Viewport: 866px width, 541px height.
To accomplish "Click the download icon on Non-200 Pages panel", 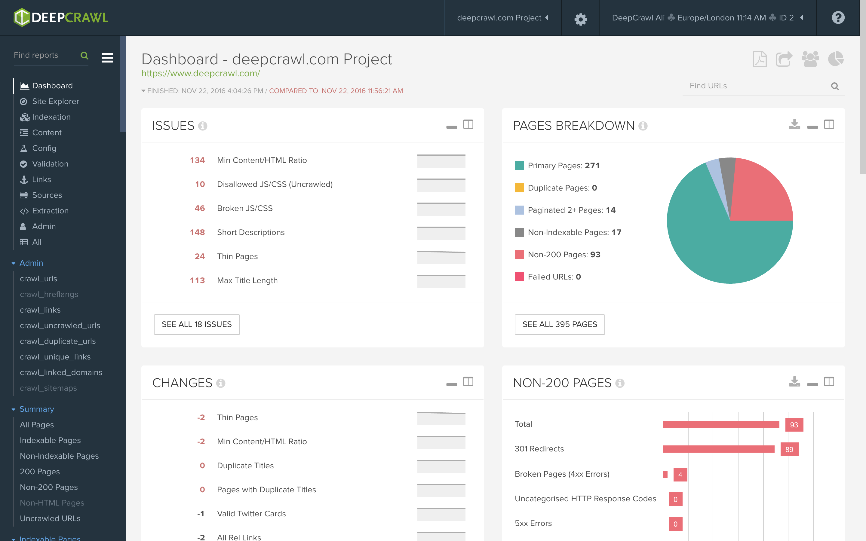I will click(794, 381).
